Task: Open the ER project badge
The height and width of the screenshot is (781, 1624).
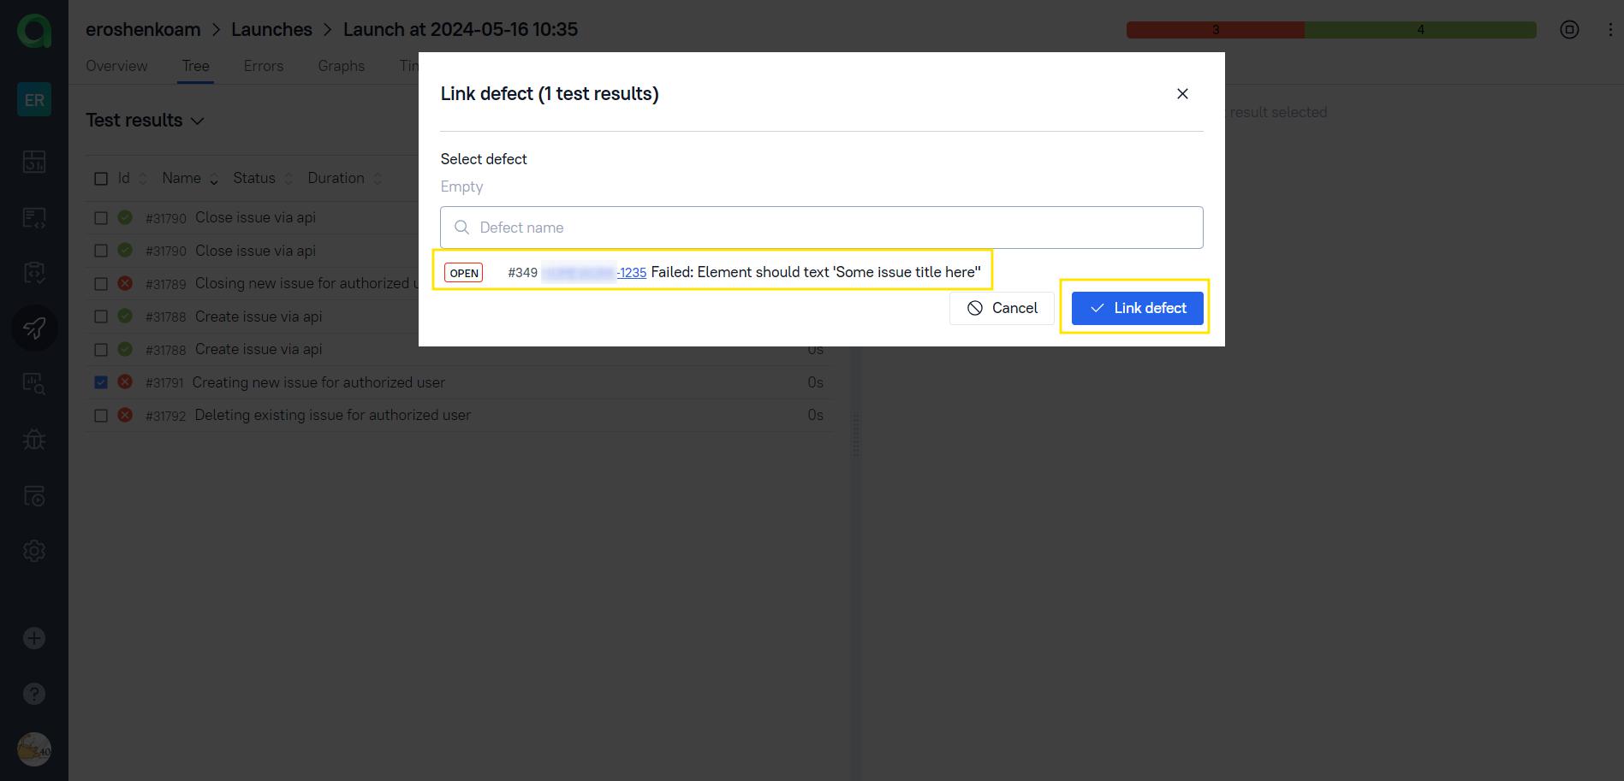Action: (34, 100)
